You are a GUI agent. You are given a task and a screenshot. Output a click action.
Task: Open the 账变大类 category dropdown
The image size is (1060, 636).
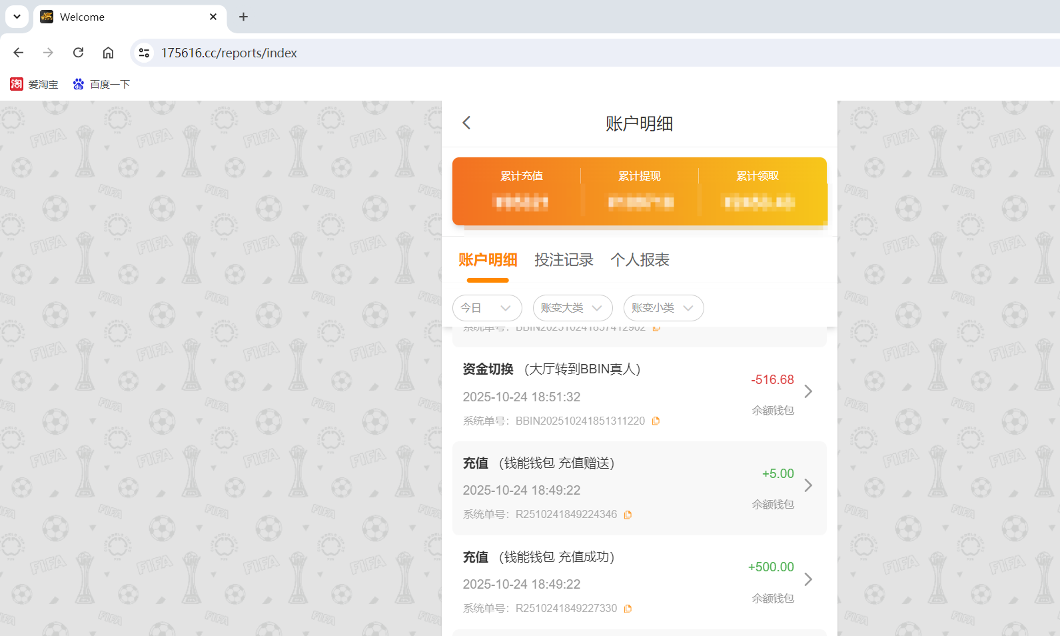point(572,308)
